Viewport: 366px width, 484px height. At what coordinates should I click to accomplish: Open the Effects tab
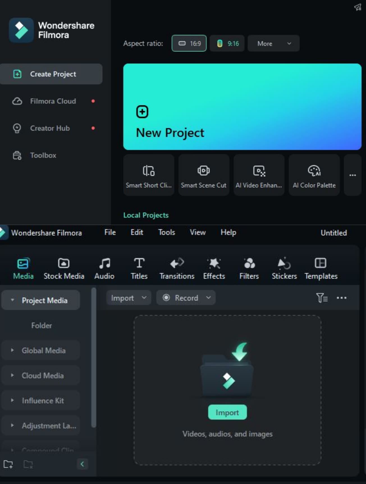point(214,269)
